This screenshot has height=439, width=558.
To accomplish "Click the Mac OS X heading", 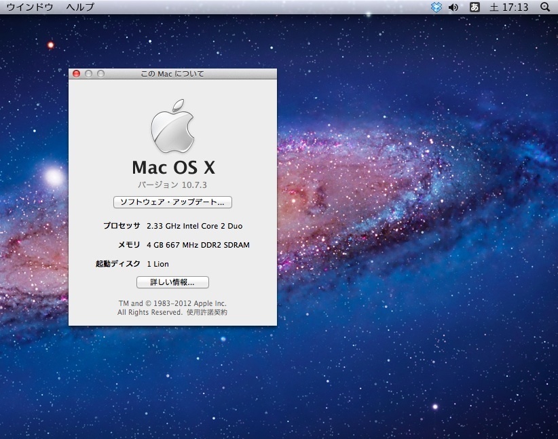I will [173, 167].
